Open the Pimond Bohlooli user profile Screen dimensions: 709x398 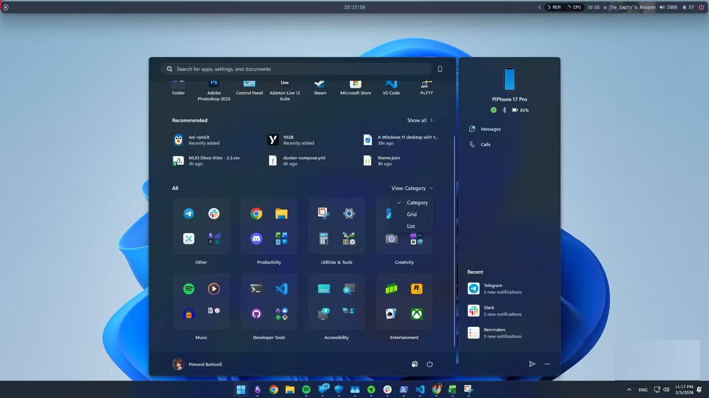coord(197,364)
